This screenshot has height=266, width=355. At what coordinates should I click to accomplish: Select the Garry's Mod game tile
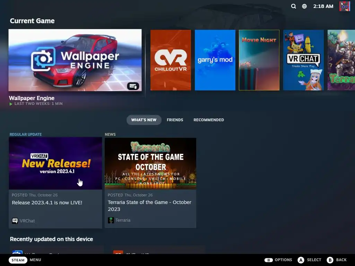point(215,60)
